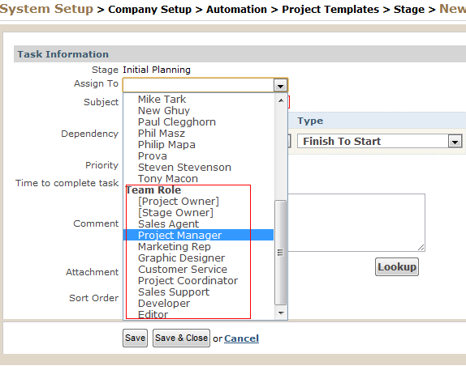The height and width of the screenshot is (366, 466).
Task: Open Project Templates breadcrumb link
Action: tap(330, 10)
